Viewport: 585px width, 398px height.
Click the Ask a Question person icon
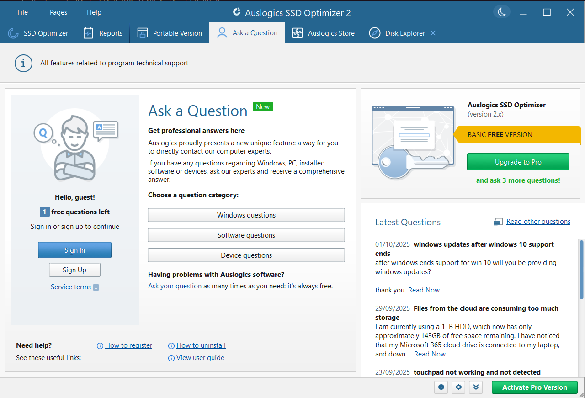click(222, 32)
